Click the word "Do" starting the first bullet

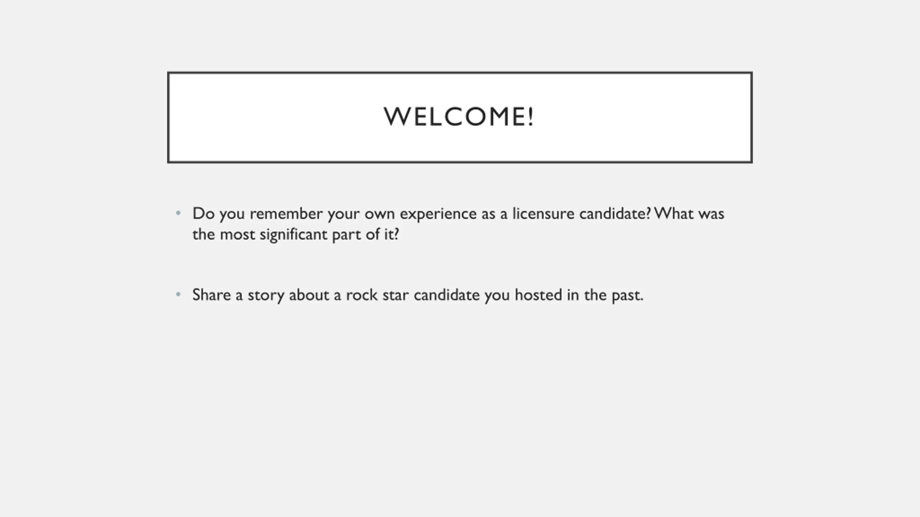(x=203, y=214)
